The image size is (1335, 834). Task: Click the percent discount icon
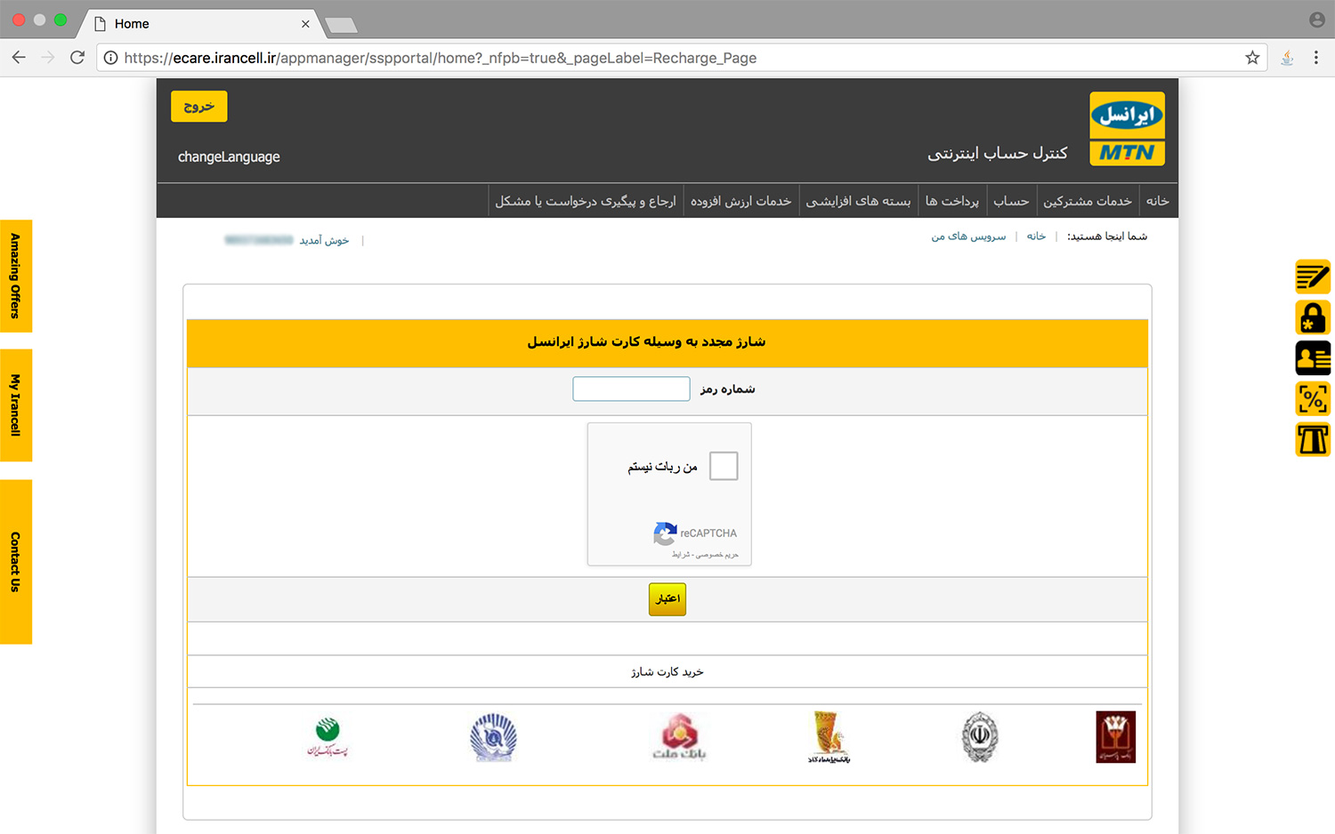(x=1313, y=399)
